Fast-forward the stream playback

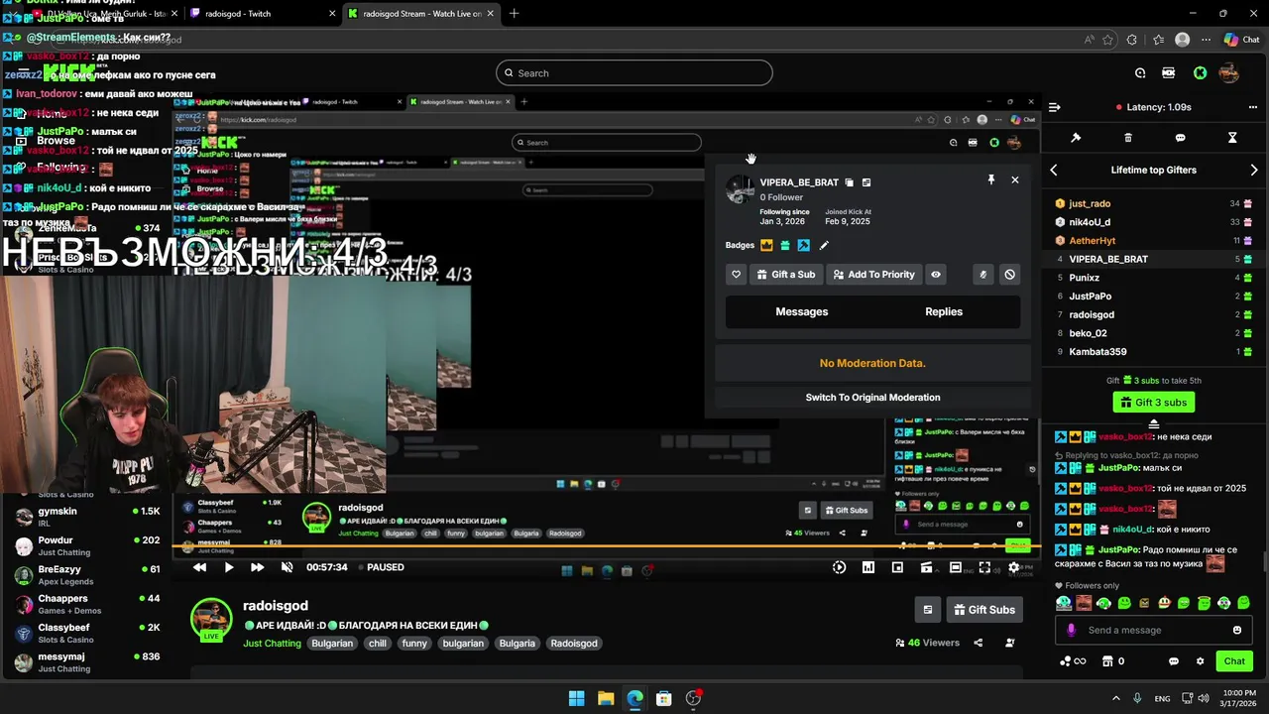click(x=258, y=567)
